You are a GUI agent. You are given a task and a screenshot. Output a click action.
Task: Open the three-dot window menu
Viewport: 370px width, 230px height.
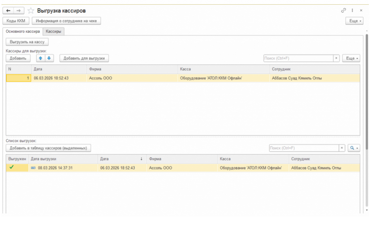coord(352,10)
